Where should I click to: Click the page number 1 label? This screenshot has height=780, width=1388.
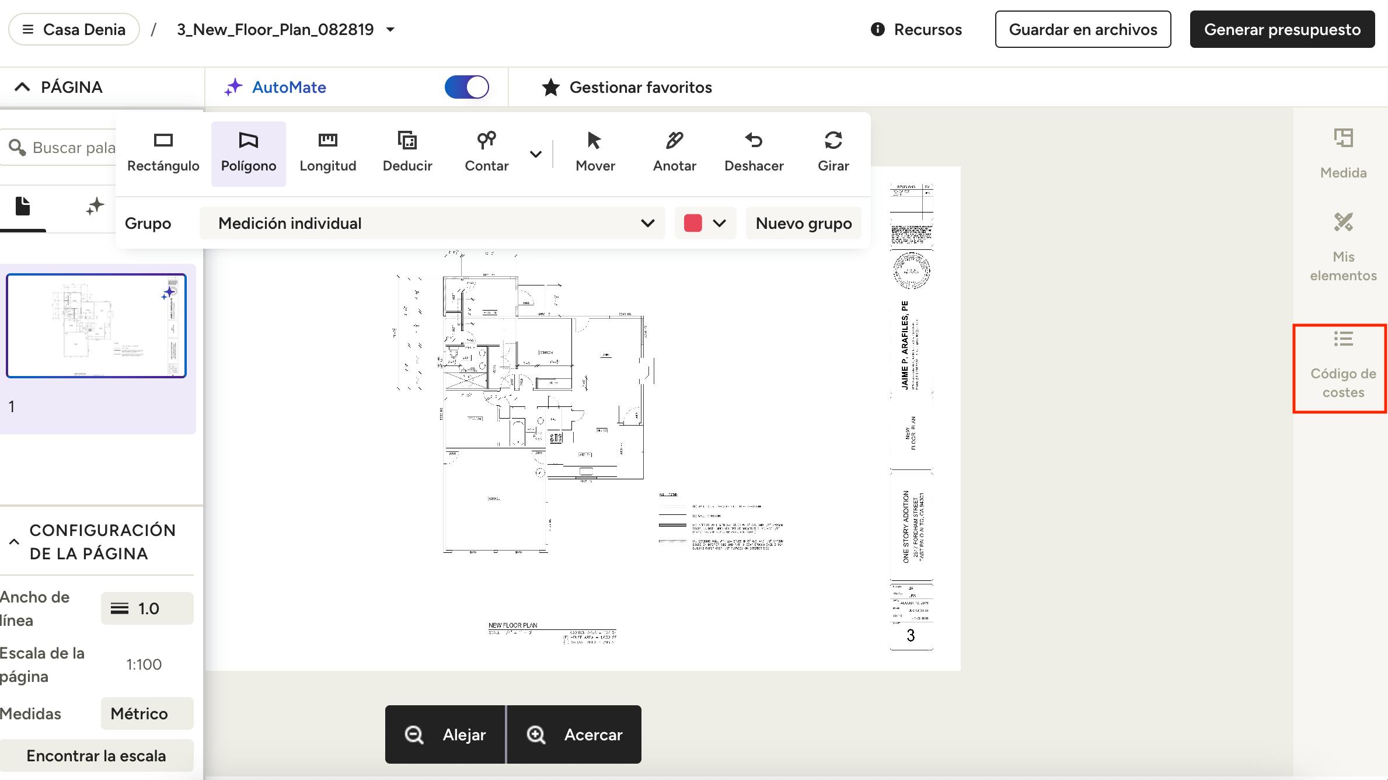click(11, 406)
